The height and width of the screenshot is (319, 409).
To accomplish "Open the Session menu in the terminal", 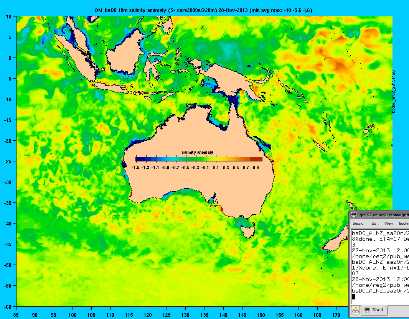I will pyautogui.click(x=359, y=224).
